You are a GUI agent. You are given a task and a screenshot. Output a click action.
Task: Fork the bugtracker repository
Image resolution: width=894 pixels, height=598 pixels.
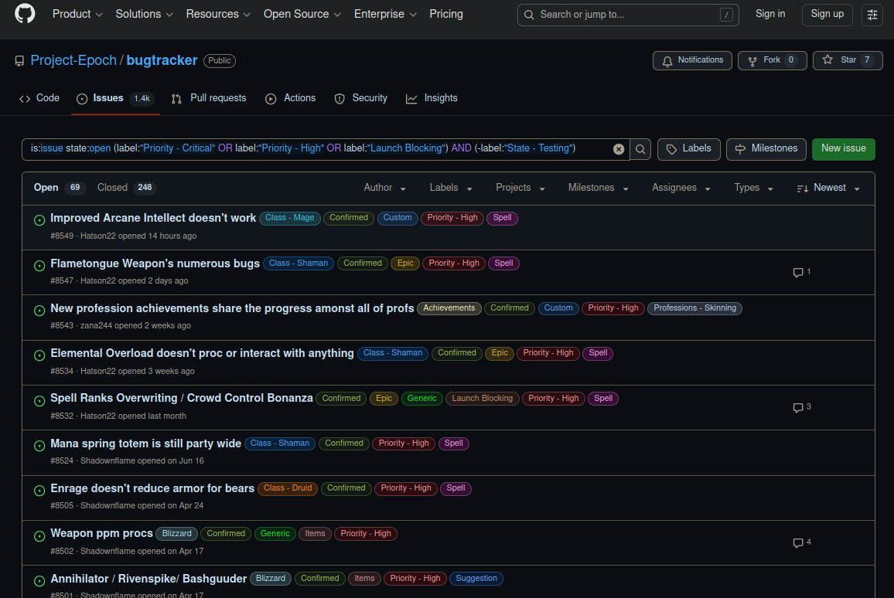(x=772, y=60)
